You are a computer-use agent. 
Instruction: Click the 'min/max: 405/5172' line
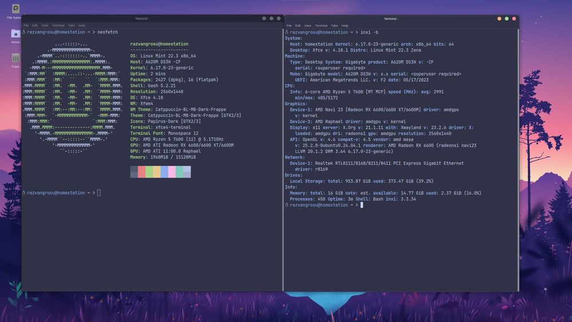tap(317, 98)
